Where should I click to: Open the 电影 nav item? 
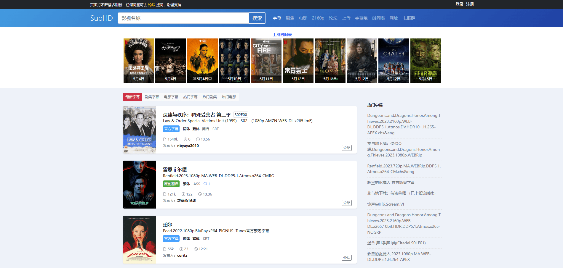pyautogui.click(x=303, y=18)
